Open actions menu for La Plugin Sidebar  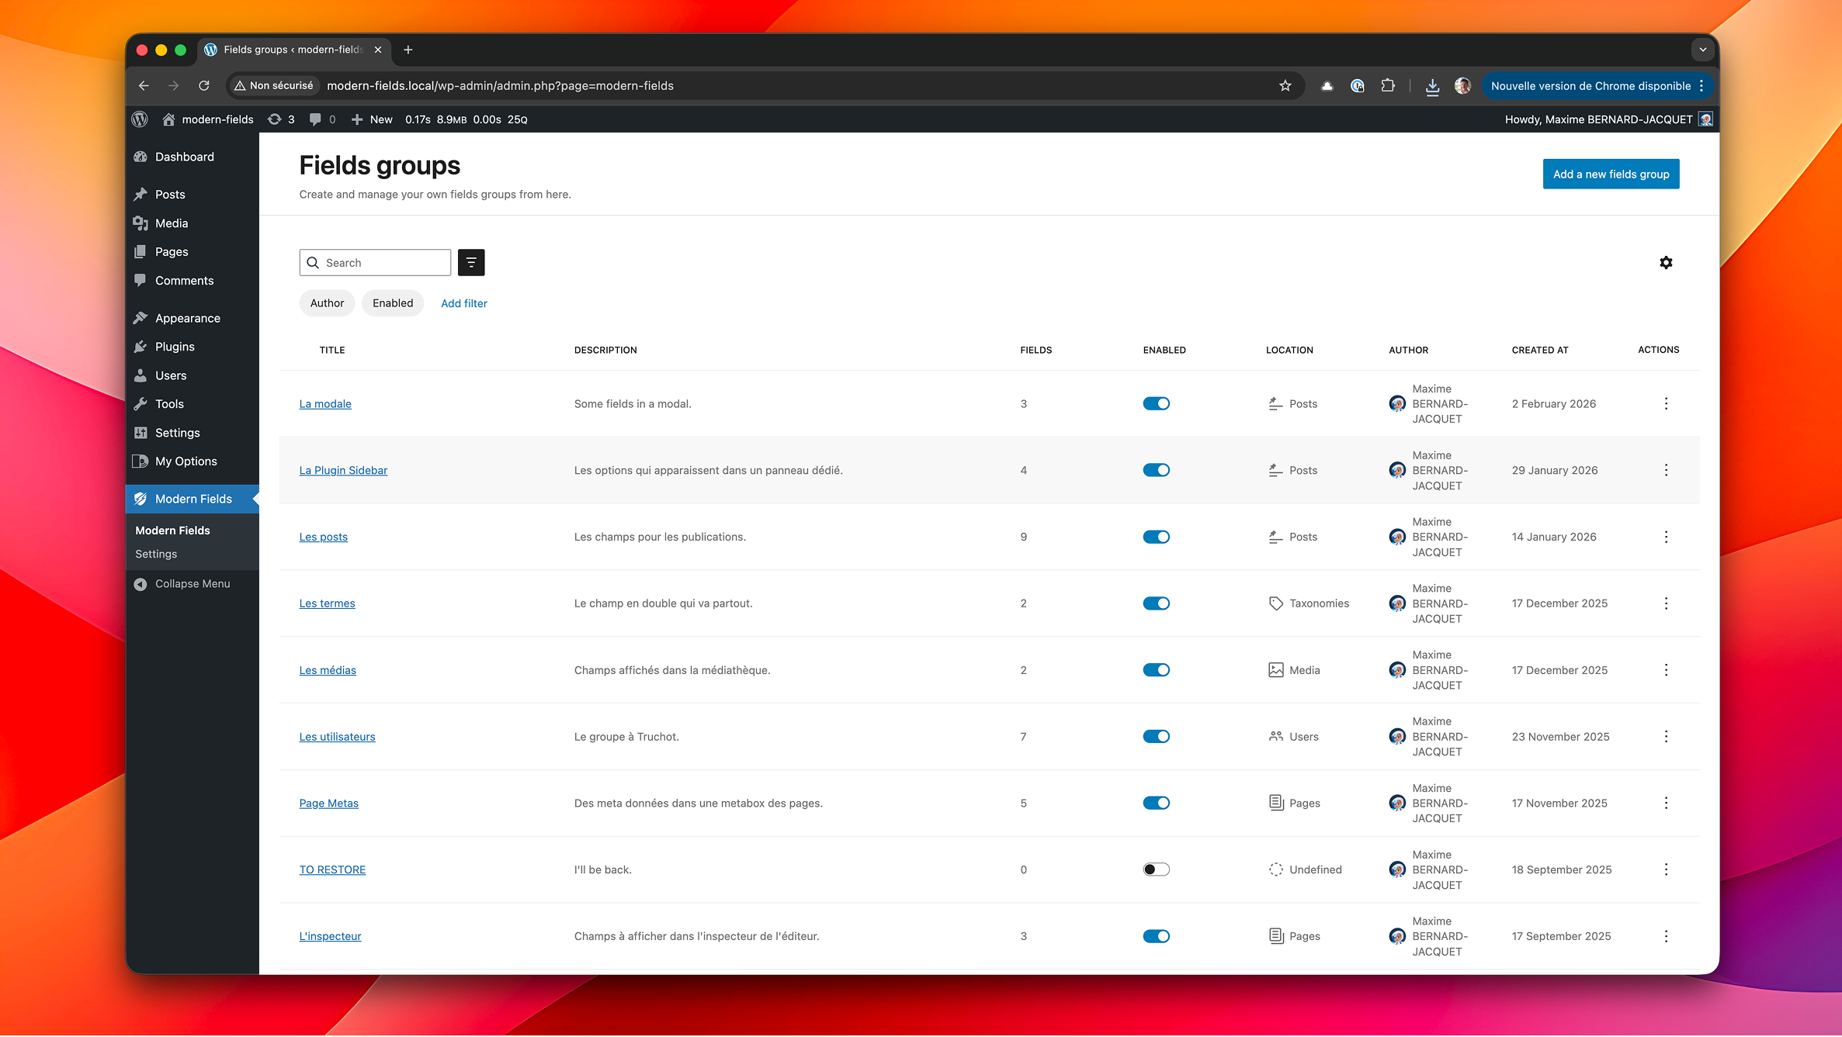(x=1666, y=470)
